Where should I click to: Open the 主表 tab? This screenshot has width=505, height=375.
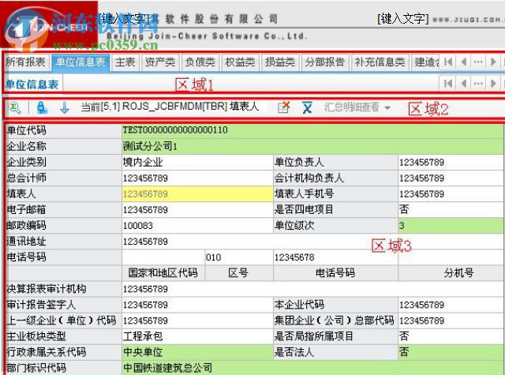(125, 62)
